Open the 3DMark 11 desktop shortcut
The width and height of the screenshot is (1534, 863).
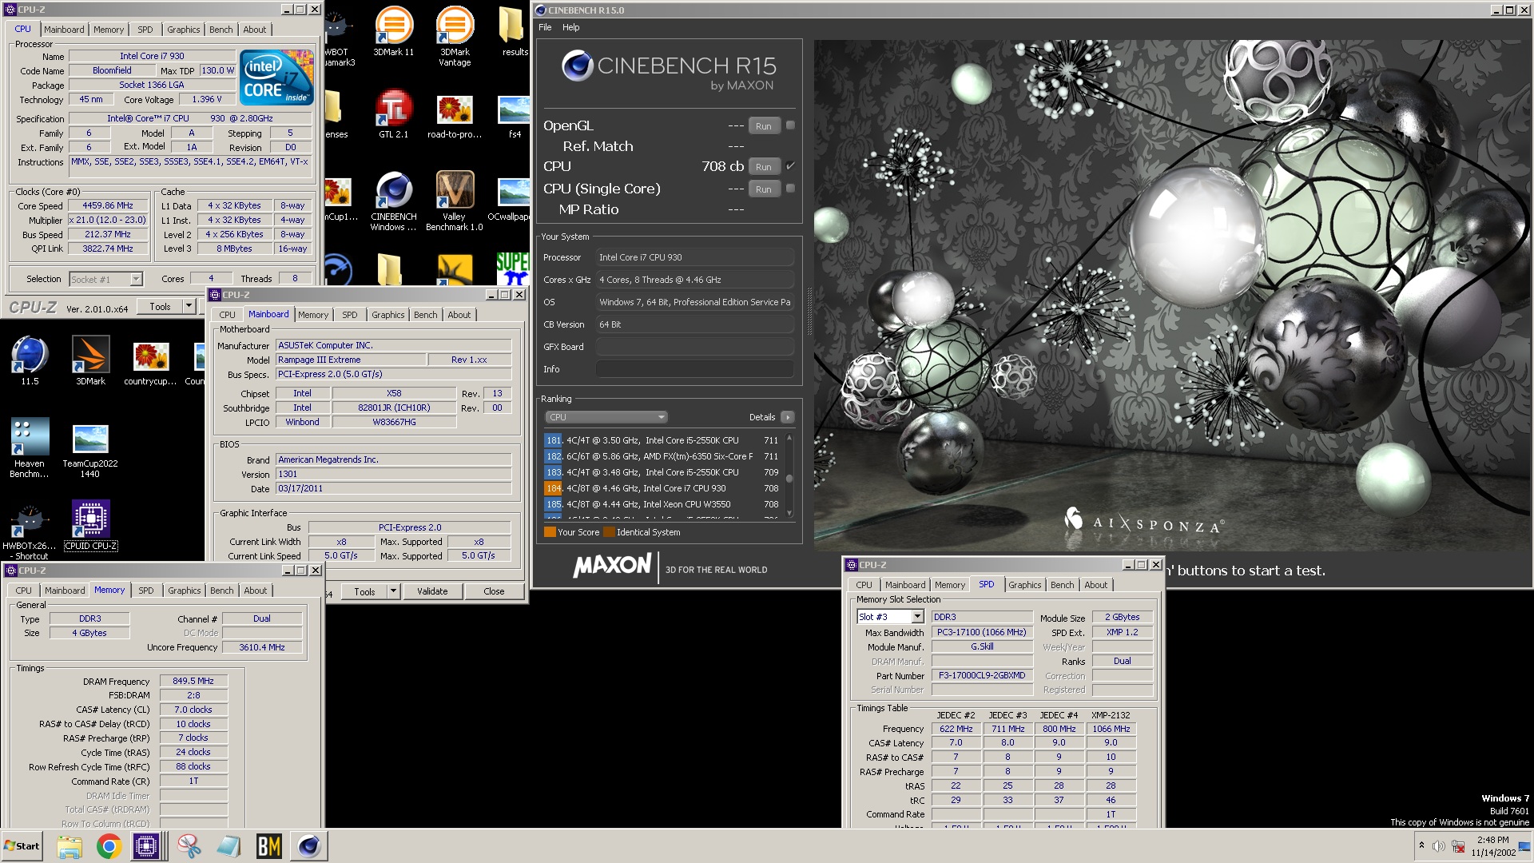394,32
